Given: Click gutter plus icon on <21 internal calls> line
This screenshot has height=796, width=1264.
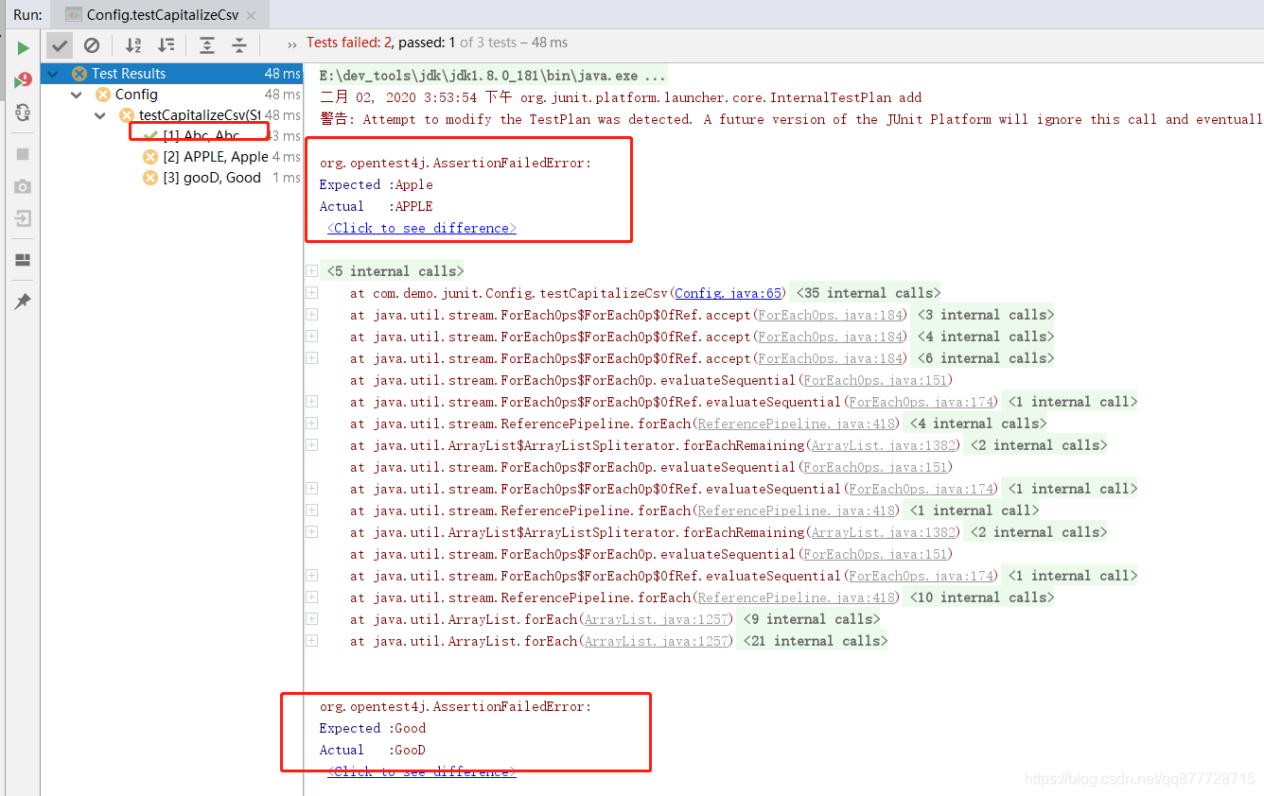Looking at the screenshot, I should [x=311, y=641].
